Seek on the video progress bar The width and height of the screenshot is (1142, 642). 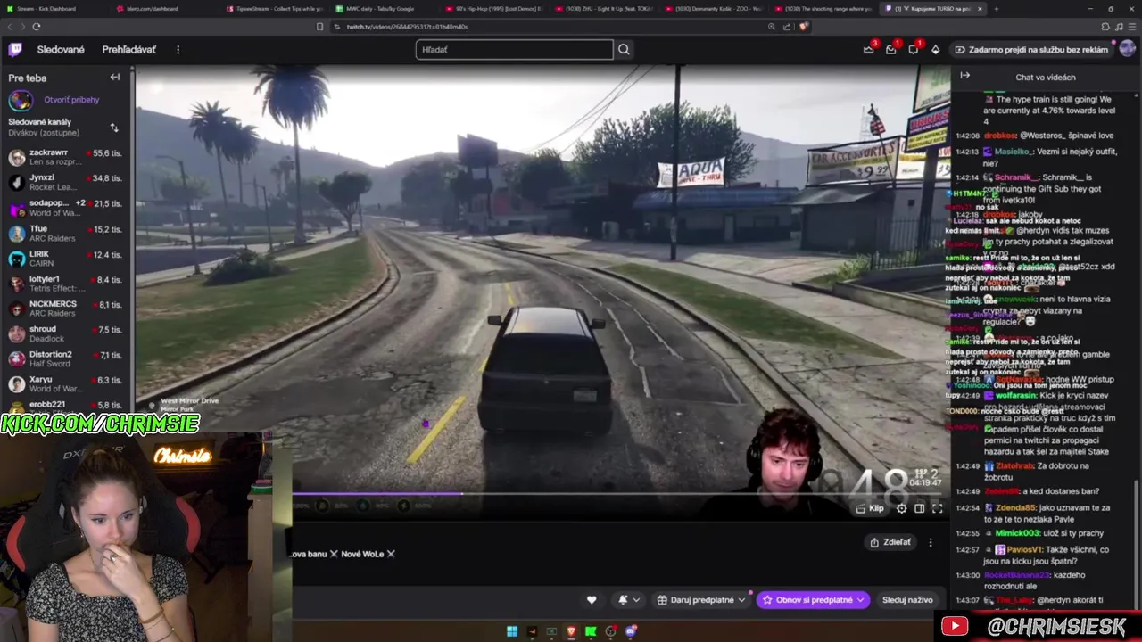(x=616, y=493)
